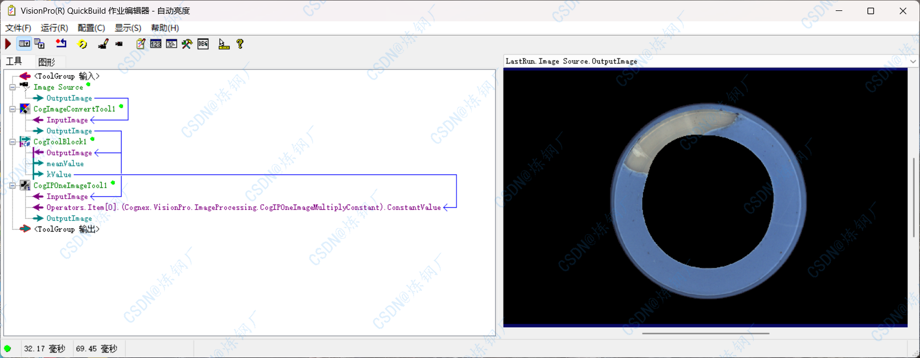Screen dimensions: 920x358
Task: Select the CogIPOneImageTool1 row
Action: coord(71,186)
